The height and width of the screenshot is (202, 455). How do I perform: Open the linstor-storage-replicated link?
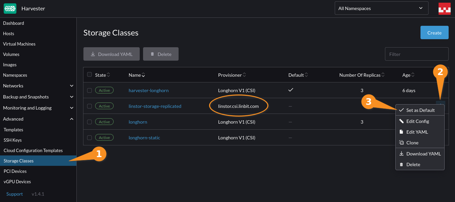tap(155, 106)
